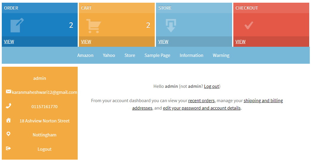
Task: Click the location pin icon beside Nottingham
Action: click(x=8, y=134)
